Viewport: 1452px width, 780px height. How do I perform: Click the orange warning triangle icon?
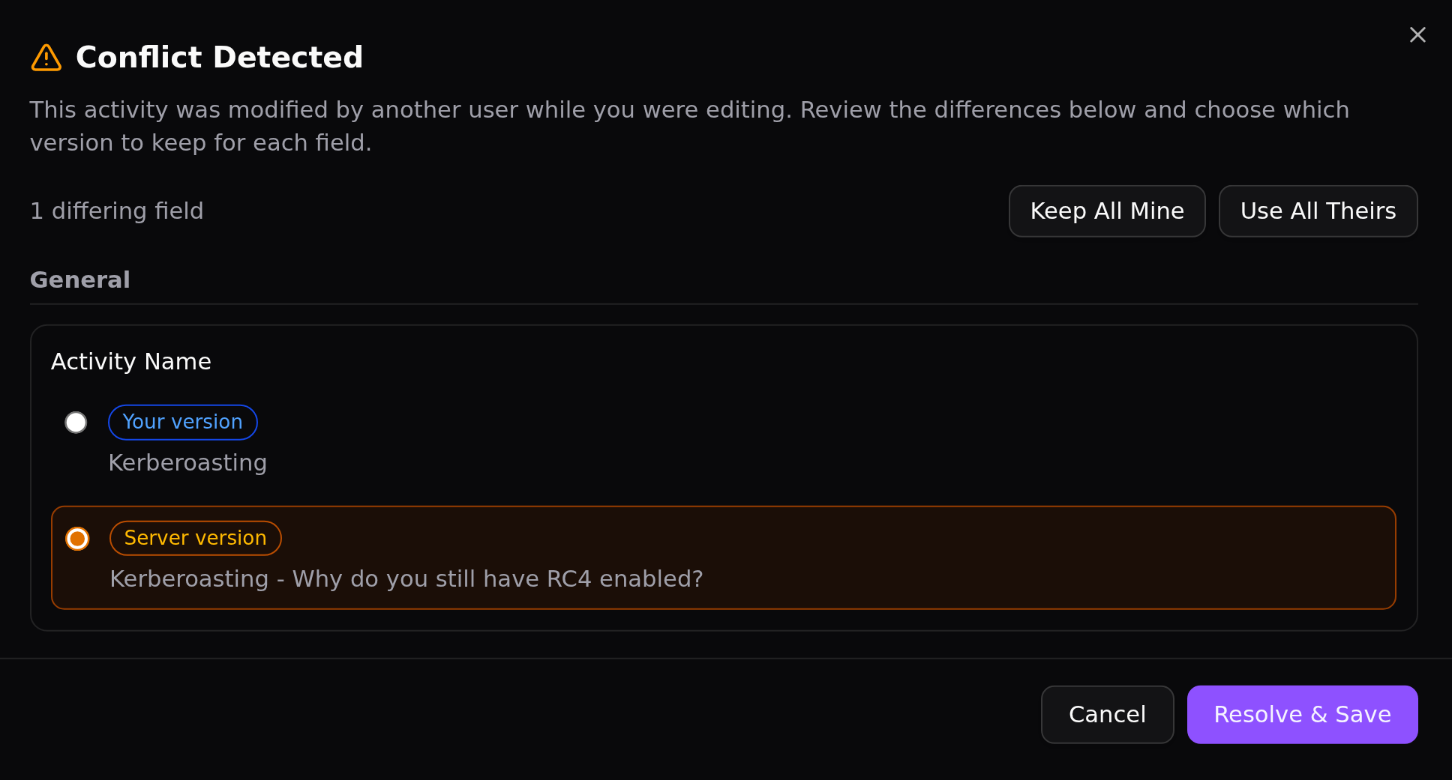[x=46, y=58]
